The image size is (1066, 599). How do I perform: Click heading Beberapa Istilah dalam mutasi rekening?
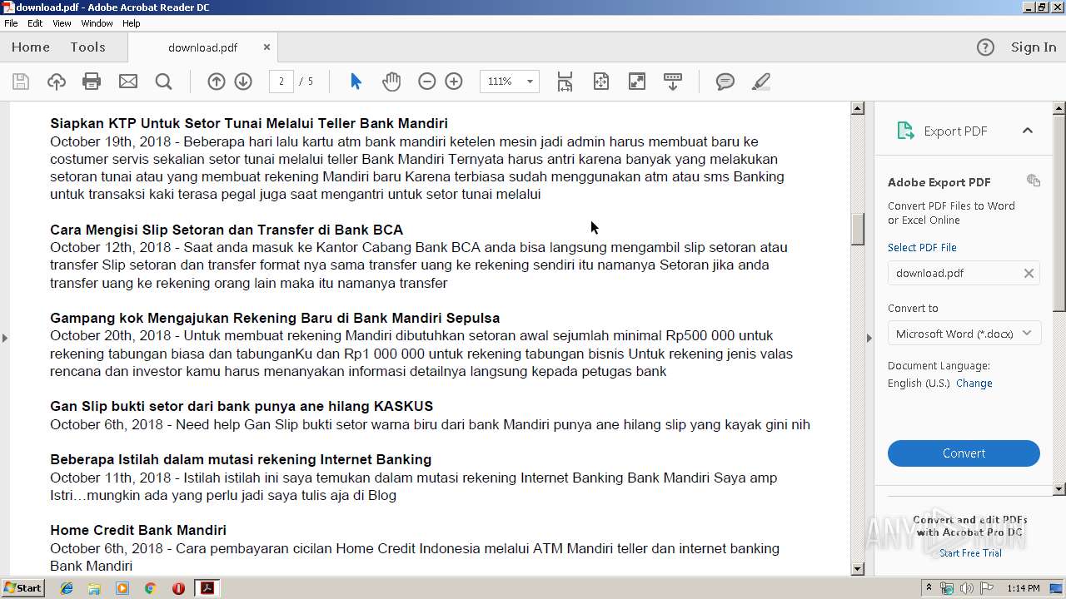click(241, 459)
